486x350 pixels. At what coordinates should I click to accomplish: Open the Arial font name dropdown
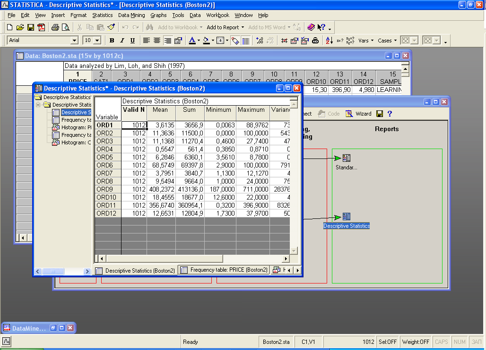point(74,41)
